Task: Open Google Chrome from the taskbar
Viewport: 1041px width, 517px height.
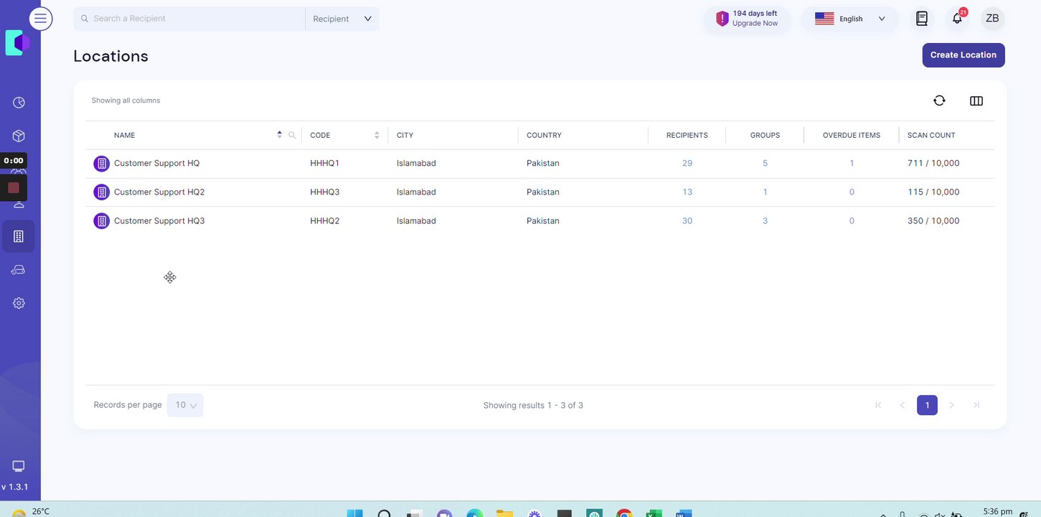Action: 625,514
